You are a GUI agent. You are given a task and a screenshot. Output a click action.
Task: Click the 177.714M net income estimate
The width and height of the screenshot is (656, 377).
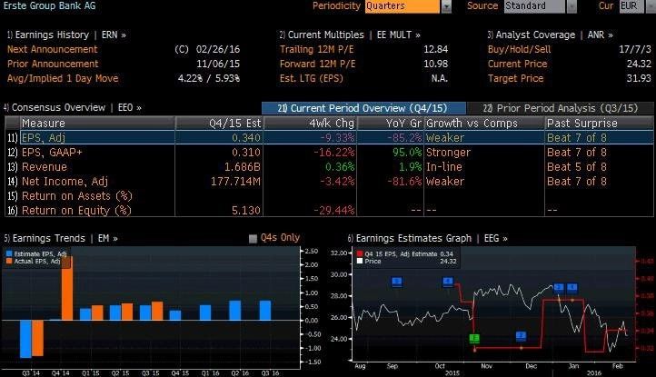(235, 182)
